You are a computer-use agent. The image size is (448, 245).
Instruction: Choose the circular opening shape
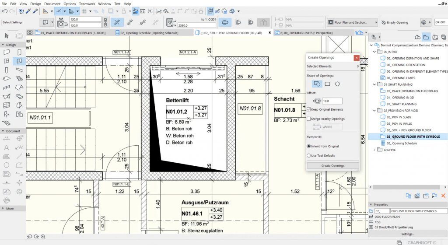[x=337, y=84]
